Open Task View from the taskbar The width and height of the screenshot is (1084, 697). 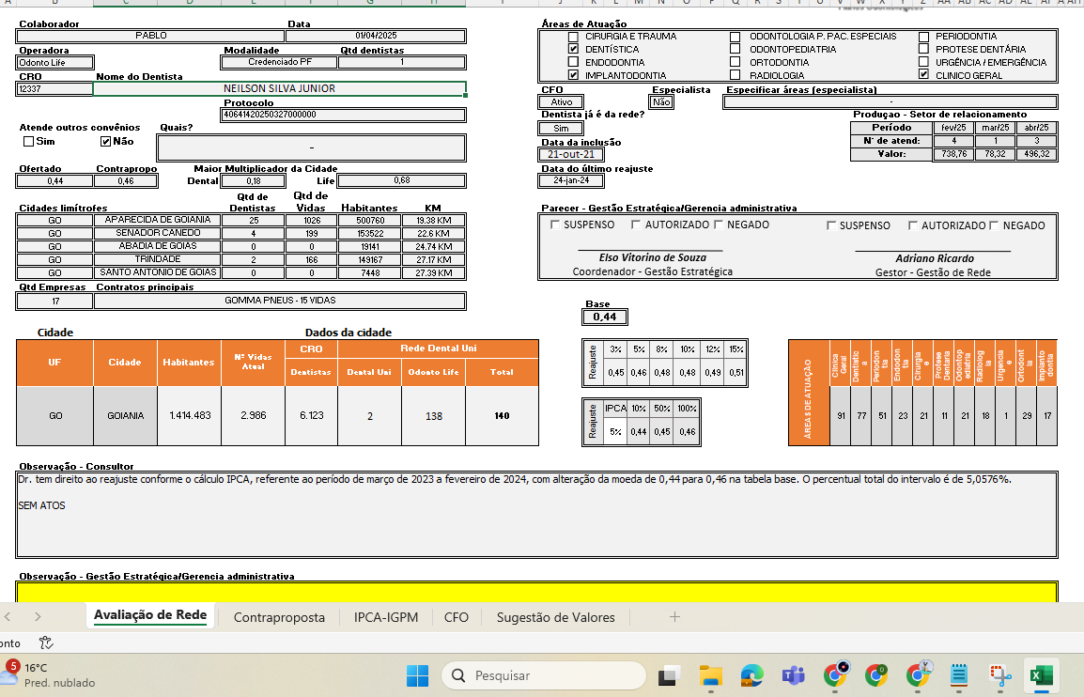670,675
